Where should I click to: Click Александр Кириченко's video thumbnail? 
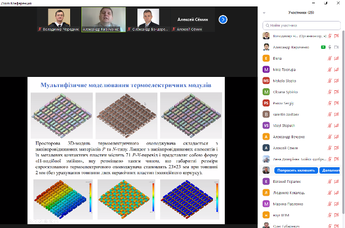coord(103,19)
